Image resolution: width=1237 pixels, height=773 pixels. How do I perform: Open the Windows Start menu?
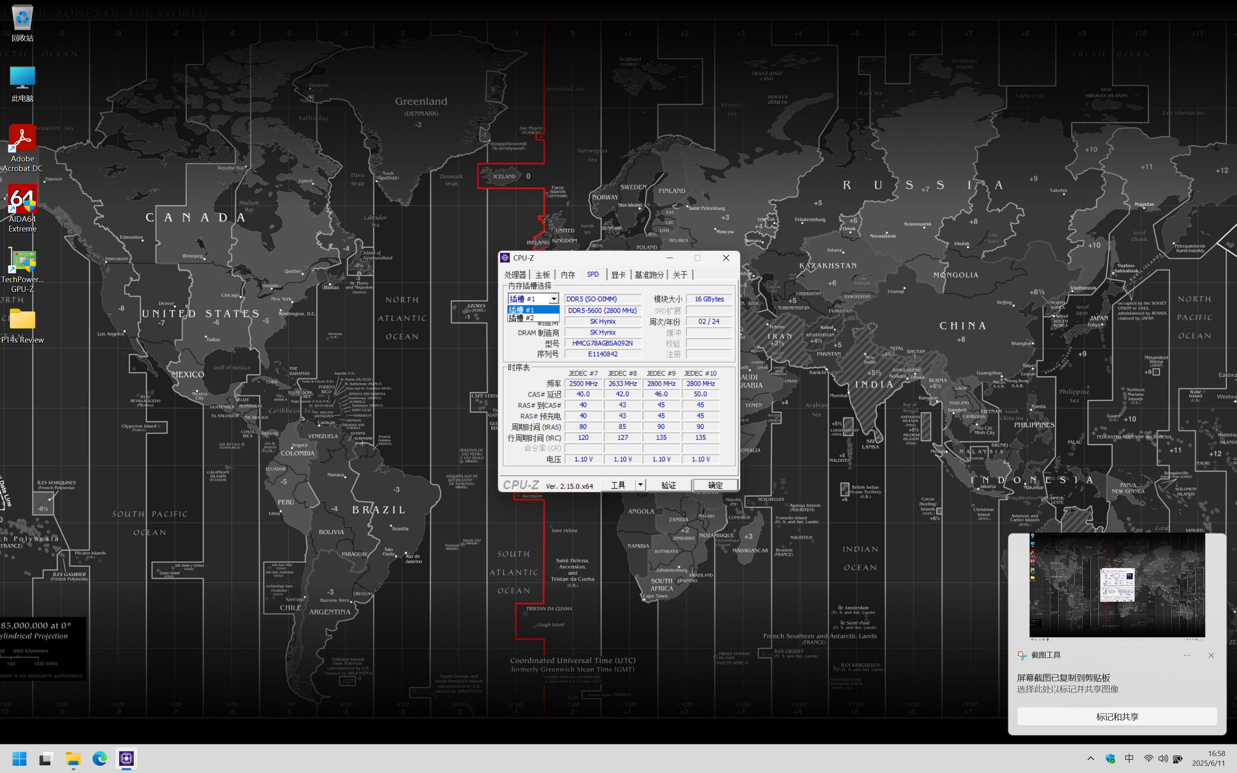click(19, 759)
